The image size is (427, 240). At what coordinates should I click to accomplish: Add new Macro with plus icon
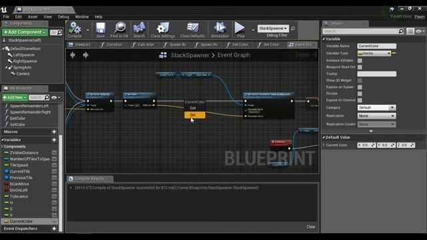pos(54,132)
